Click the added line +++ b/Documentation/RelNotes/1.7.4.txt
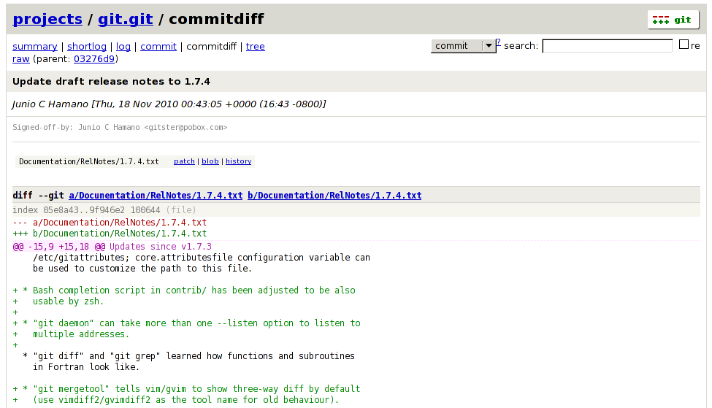Screen dimensions: 712x408 [x=110, y=234]
